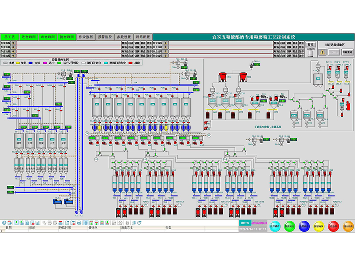This screenshot has height=266, width=355.
Task: Click the 大米 raw grain silo
Action: (30, 142)
